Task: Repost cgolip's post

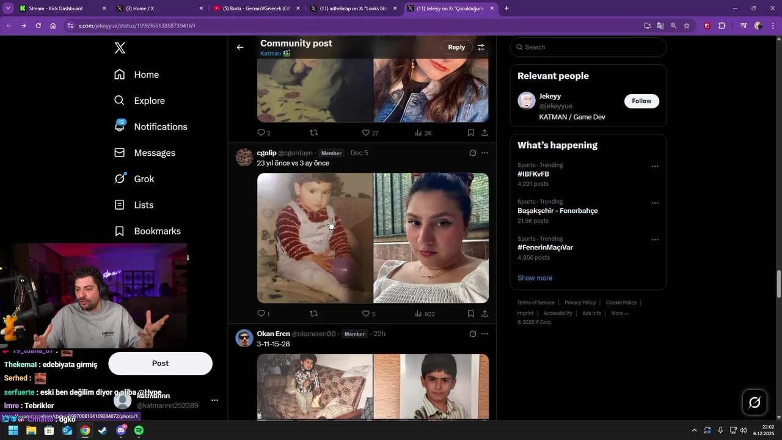Action: click(313, 313)
